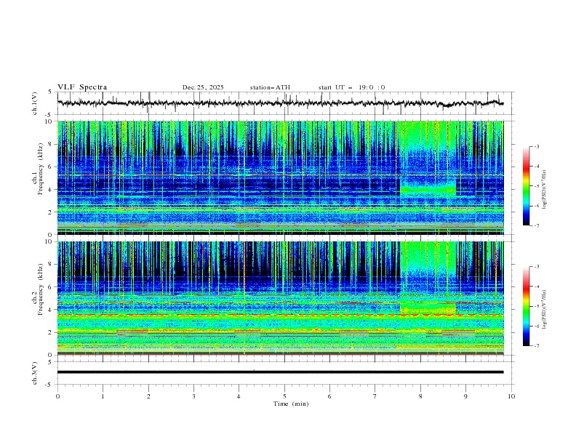This screenshot has height=445, width=576.
Task: Click the ch.3 flat black trace
Action: coord(280,372)
